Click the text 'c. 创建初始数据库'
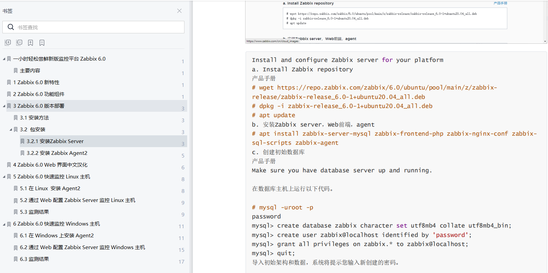 point(278,152)
